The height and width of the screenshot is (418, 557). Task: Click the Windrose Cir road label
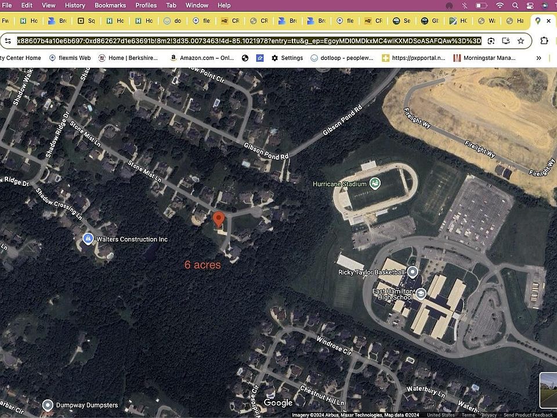pyautogui.click(x=334, y=346)
